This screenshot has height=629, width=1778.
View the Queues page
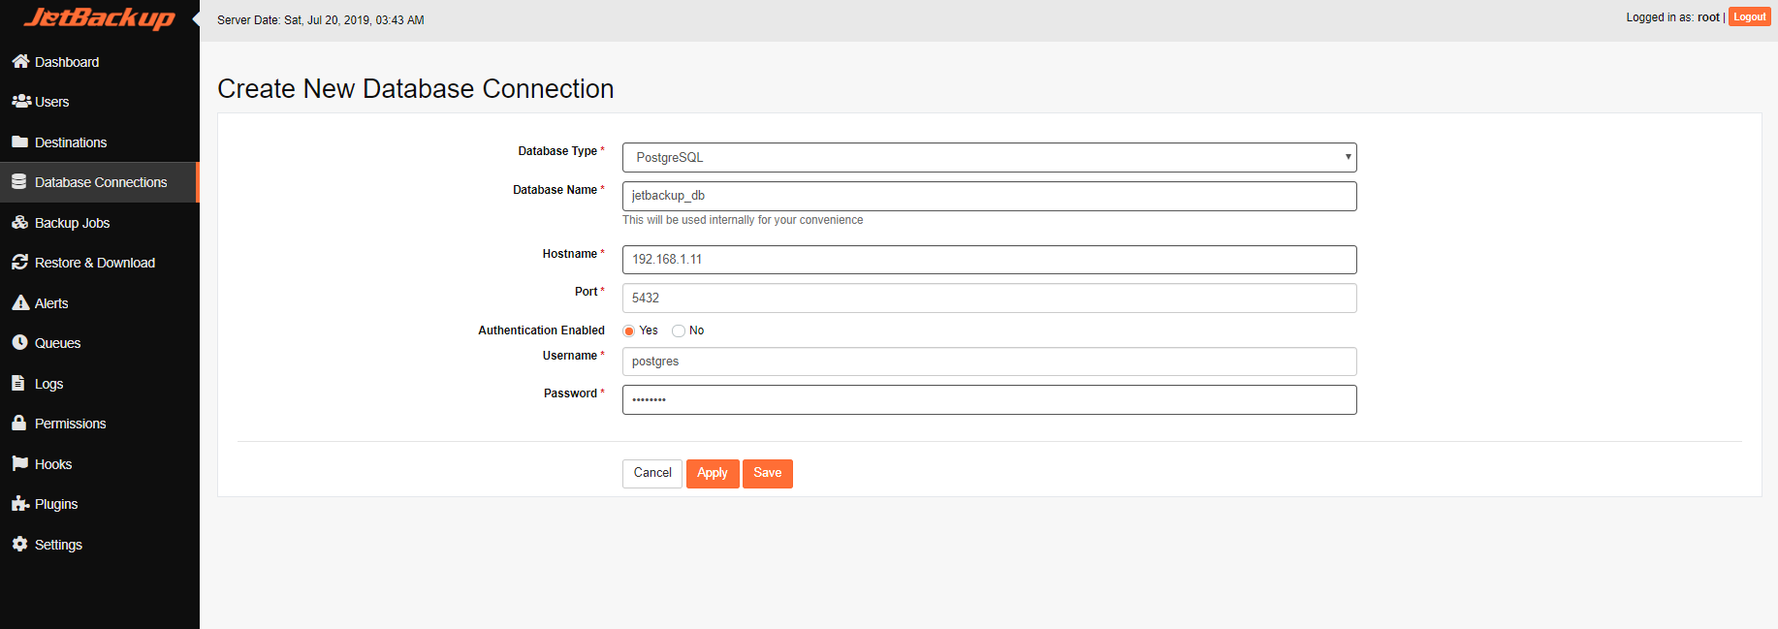click(x=100, y=343)
